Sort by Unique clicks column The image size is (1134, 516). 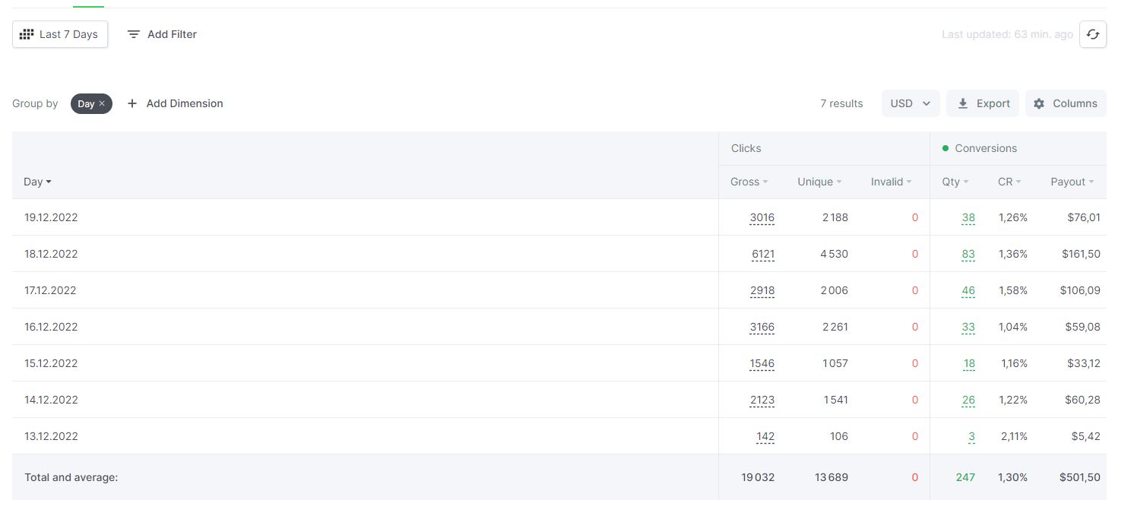point(819,182)
